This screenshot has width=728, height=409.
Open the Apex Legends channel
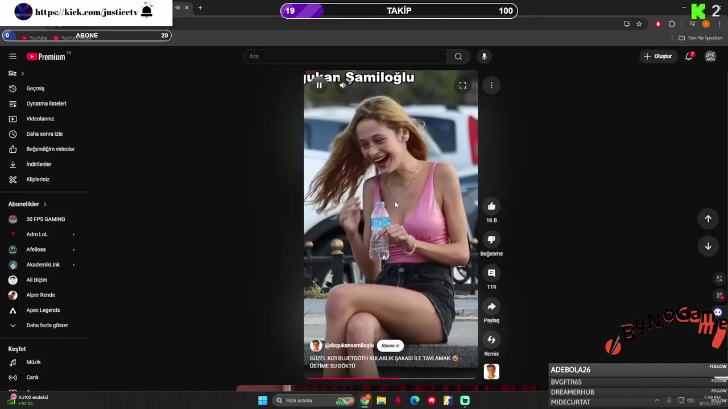[x=43, y=310]
